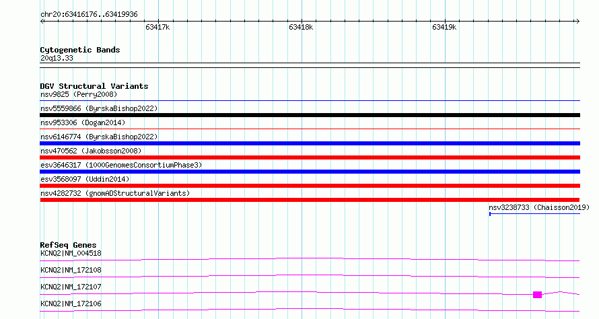The image size is (599, 319).
Task: Select the red nsv4282732 gnomAD bar
Action: click(310, 200)
